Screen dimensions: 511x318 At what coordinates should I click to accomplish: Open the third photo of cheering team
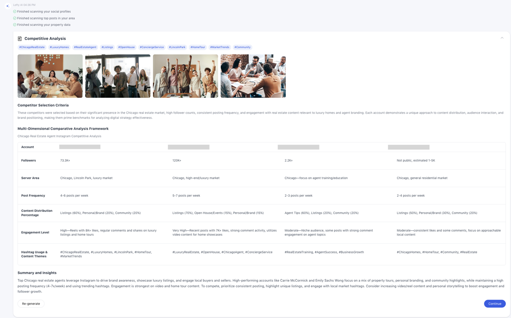pyautogui.click(x=185, y=76)
